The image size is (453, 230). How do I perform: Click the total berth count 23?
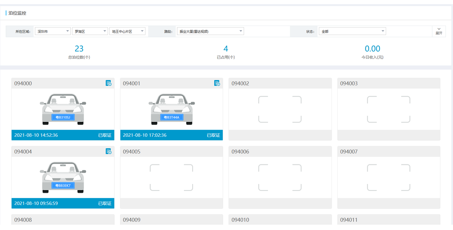[79, 48]
